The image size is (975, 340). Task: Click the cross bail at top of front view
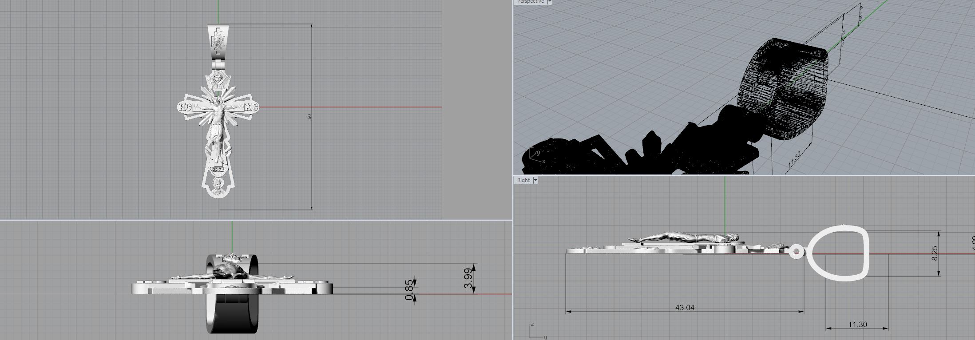pos(218,43)
